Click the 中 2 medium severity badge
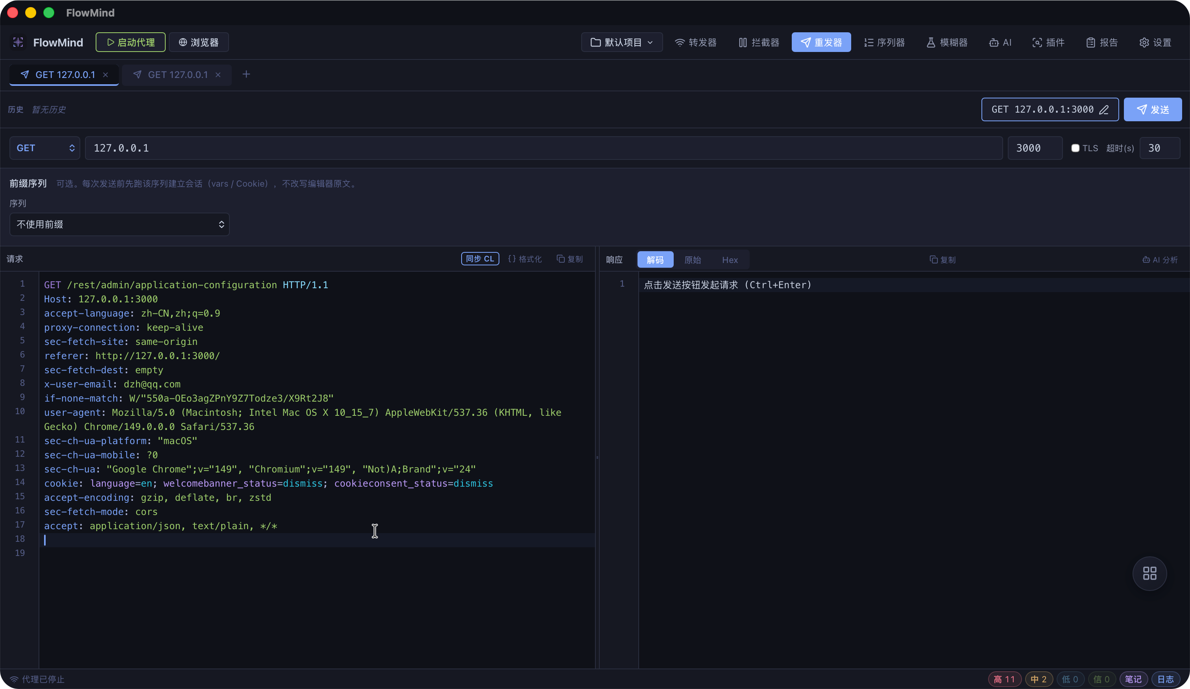Screen dimensions: 1190x689 [1038, 679]
